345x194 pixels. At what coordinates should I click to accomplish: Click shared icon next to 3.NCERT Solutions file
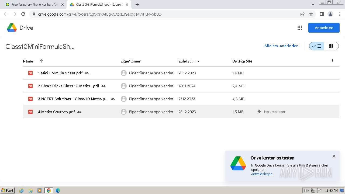(113, 99)
